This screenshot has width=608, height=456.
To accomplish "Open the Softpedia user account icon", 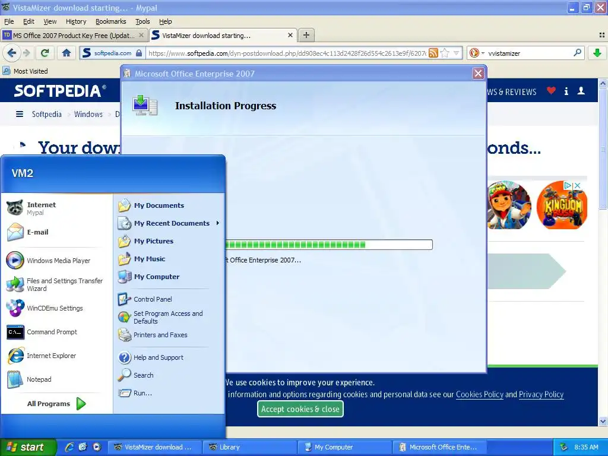I will [x=581, y=91].
